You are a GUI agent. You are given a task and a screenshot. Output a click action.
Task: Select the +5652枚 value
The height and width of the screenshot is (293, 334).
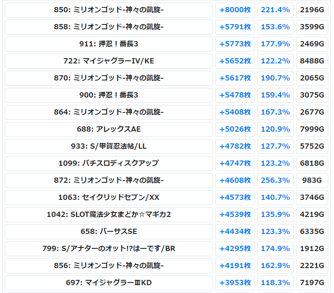click(x=235, y=61)
